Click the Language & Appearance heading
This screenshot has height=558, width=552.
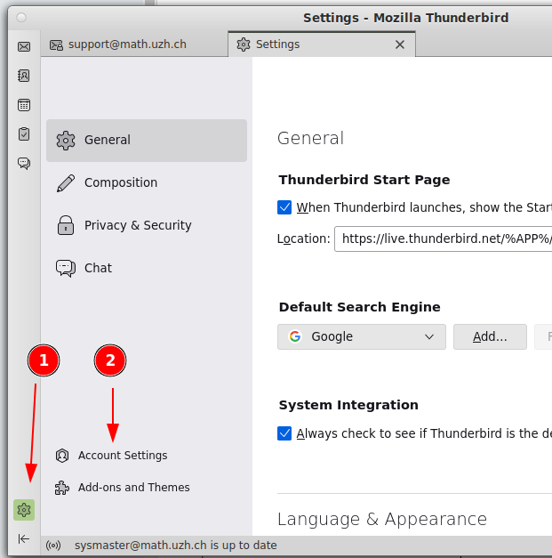click(x=382, y=519)
